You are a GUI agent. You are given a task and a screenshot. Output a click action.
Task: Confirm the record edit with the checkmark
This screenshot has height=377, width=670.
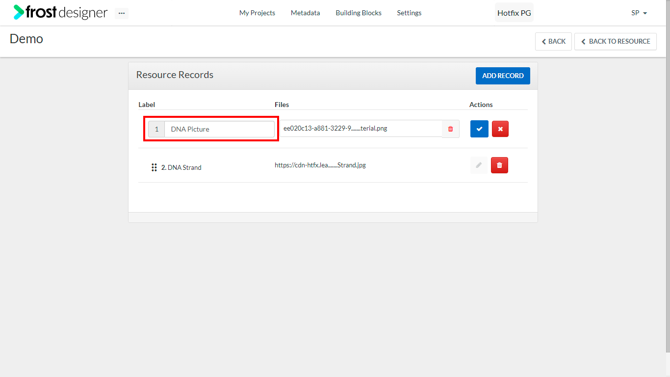(479, 129)
